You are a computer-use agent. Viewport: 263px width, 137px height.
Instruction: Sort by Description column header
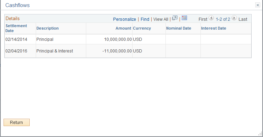pyautogui.click(x=47, y=28)
